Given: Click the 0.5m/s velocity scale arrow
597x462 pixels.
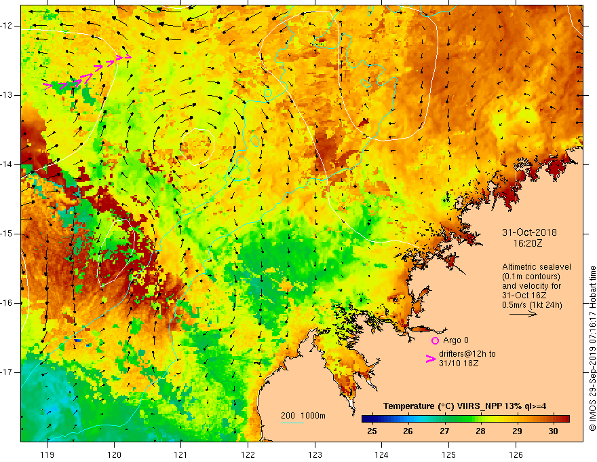Looking at the screenshot, I should pyautogui.click(x=523, y=314).
